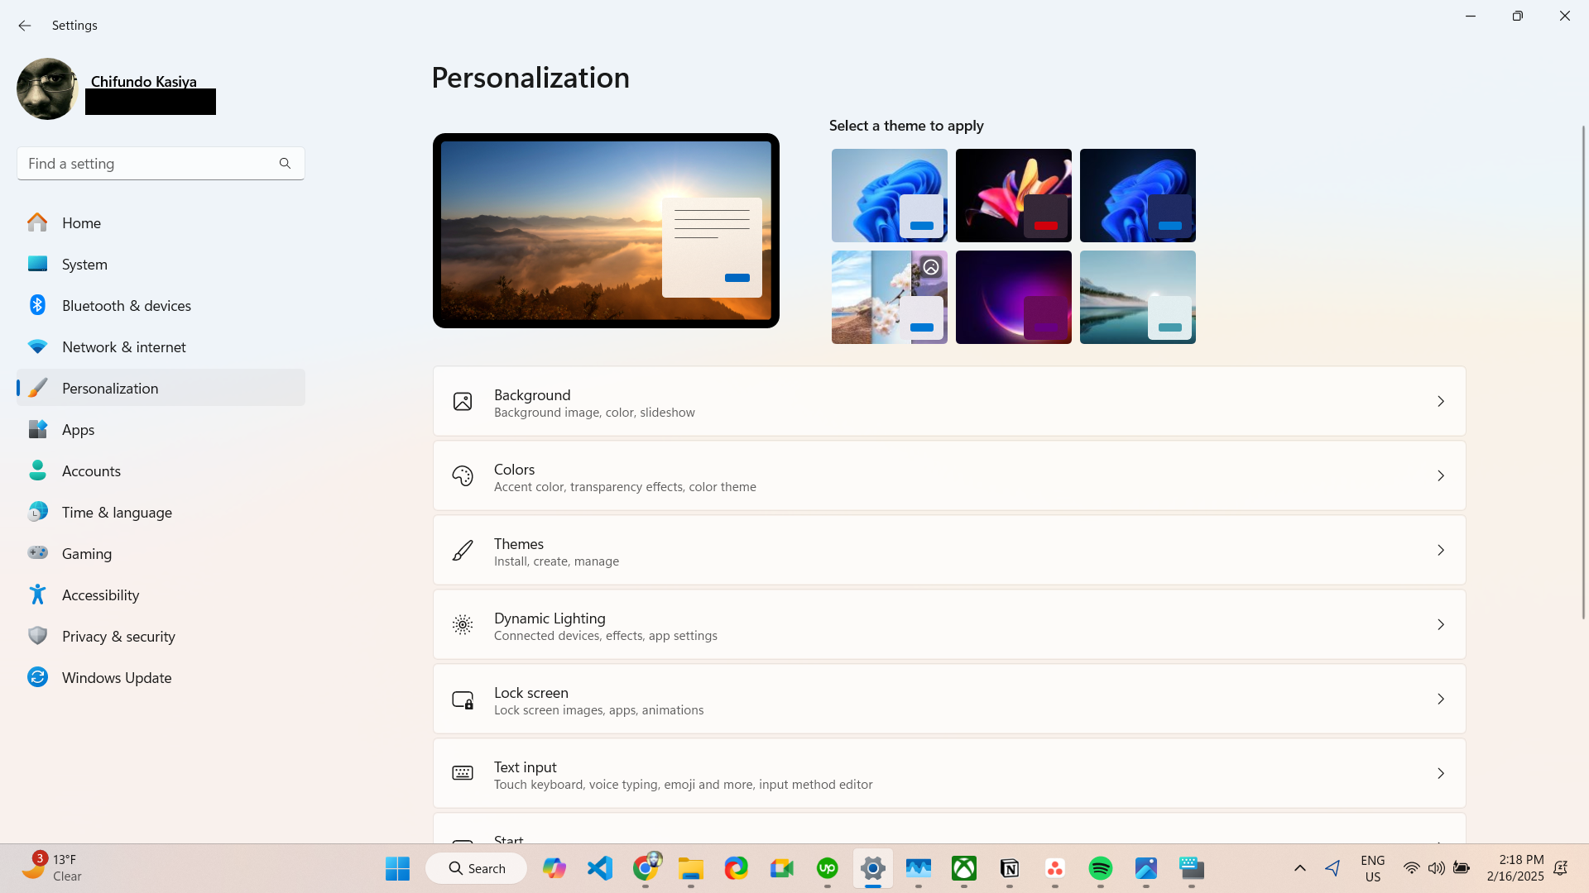Launch Notion from the taskbar

click(x=1010, y=868)
